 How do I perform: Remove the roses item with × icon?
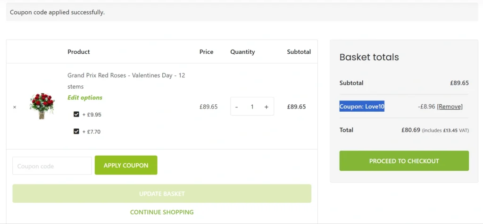point(15,107)
